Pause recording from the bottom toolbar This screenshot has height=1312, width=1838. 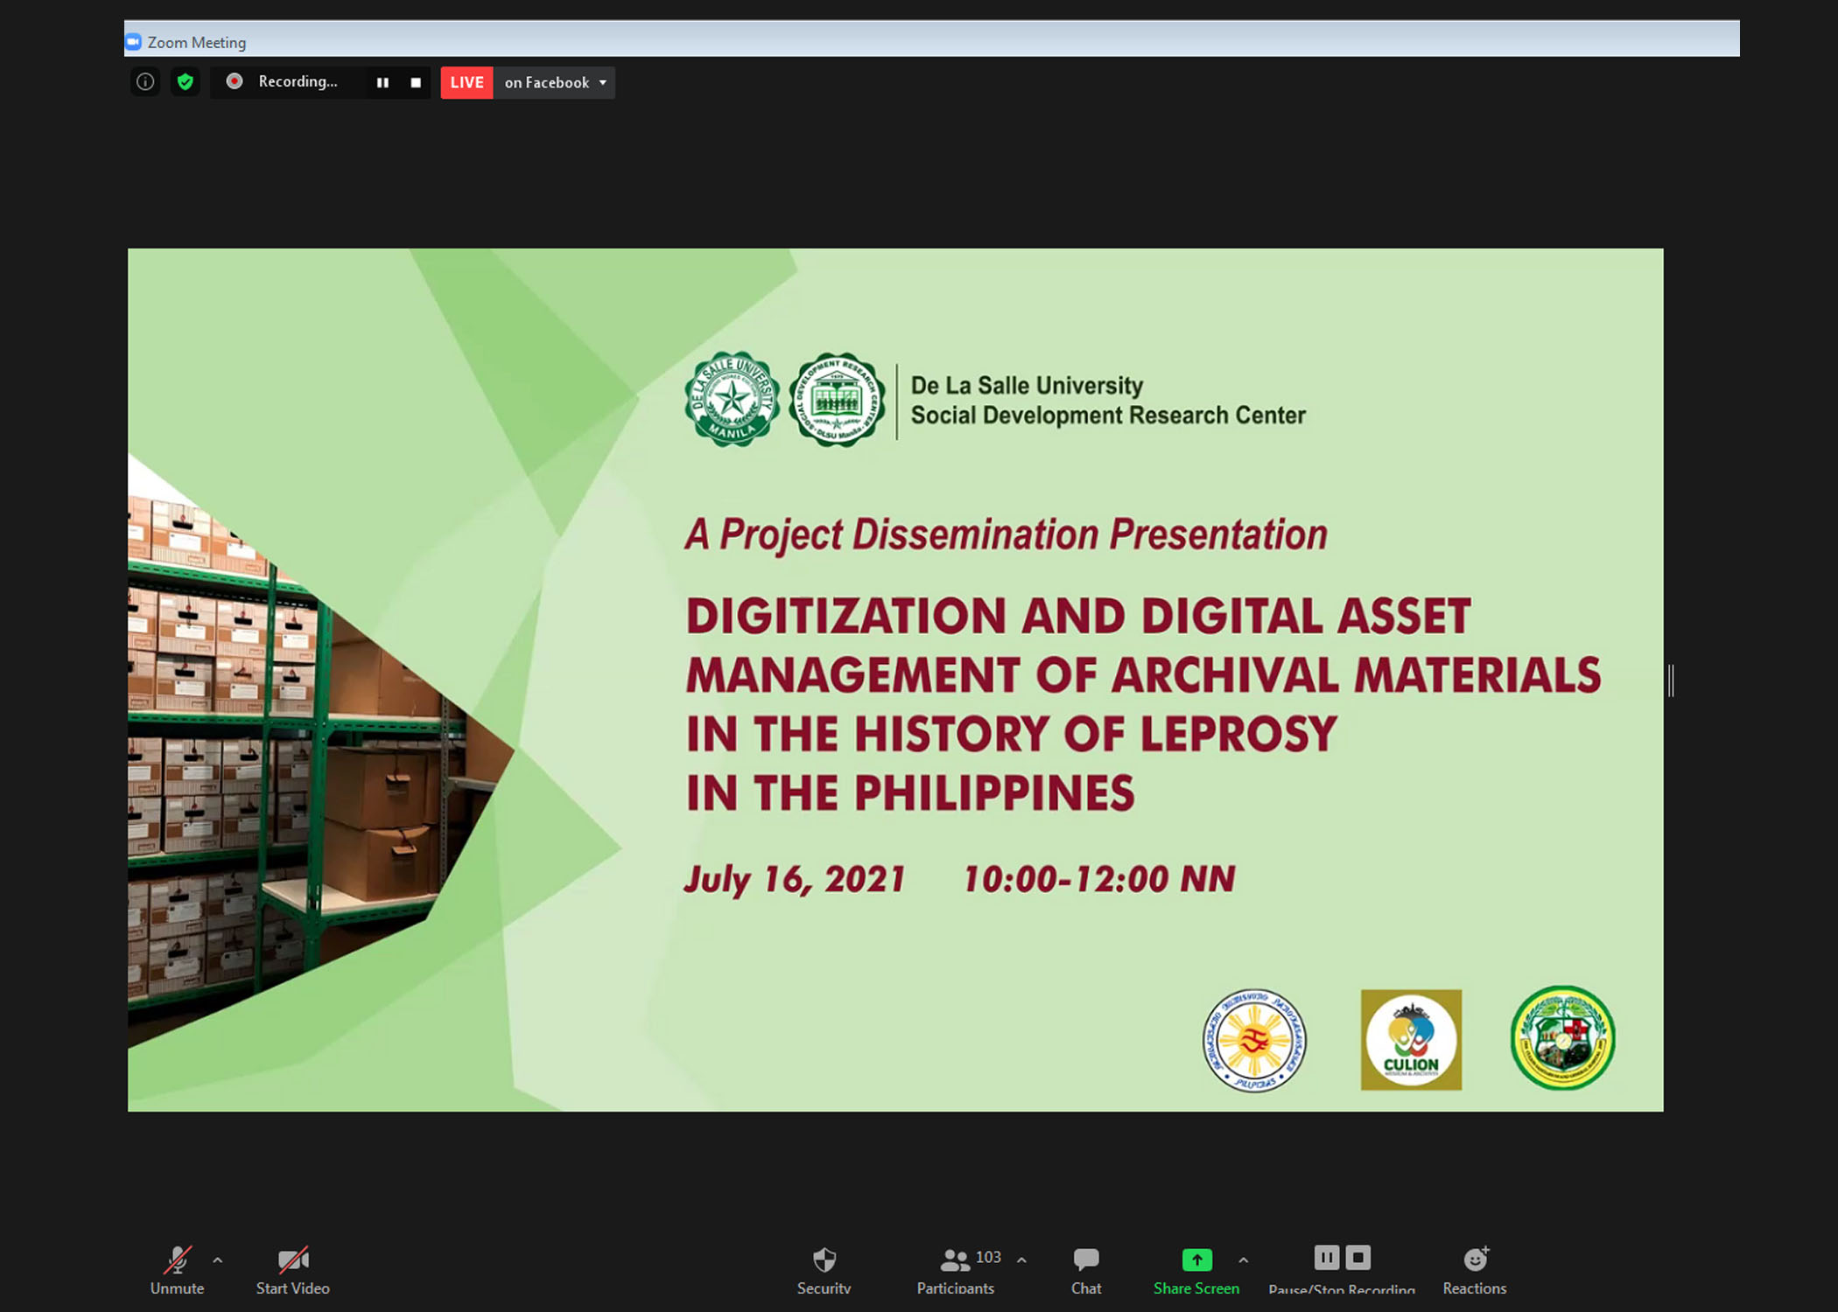(1326, 1258)
